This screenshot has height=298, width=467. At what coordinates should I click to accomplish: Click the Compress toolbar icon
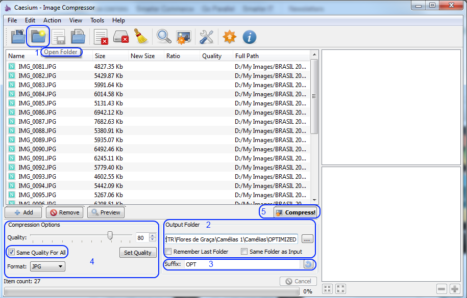[x=183, y=37]
